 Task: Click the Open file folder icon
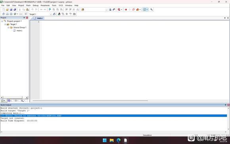tap(7, 10)
